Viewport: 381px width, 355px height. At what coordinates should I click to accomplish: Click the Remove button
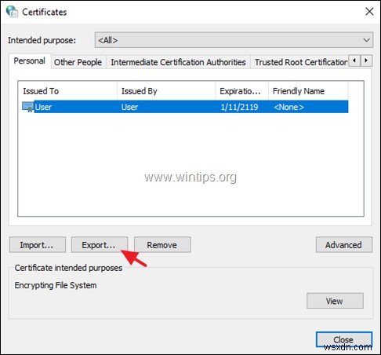click(162, 245)
